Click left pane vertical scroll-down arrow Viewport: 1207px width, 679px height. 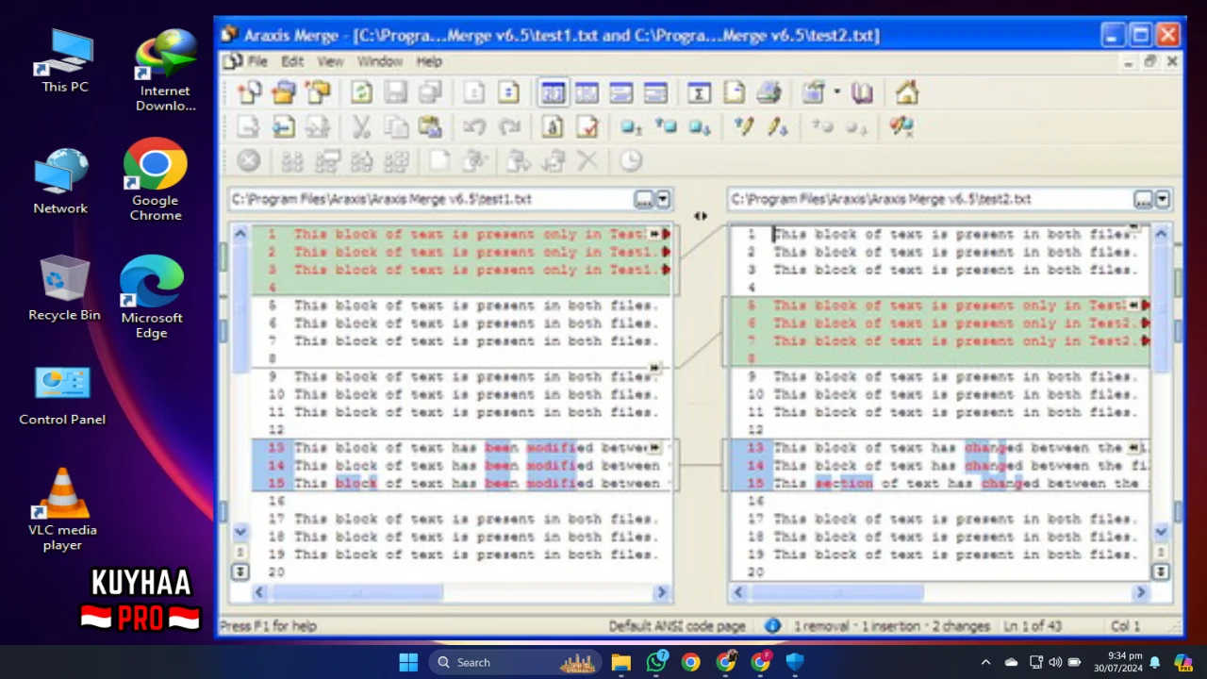(240, 532)
